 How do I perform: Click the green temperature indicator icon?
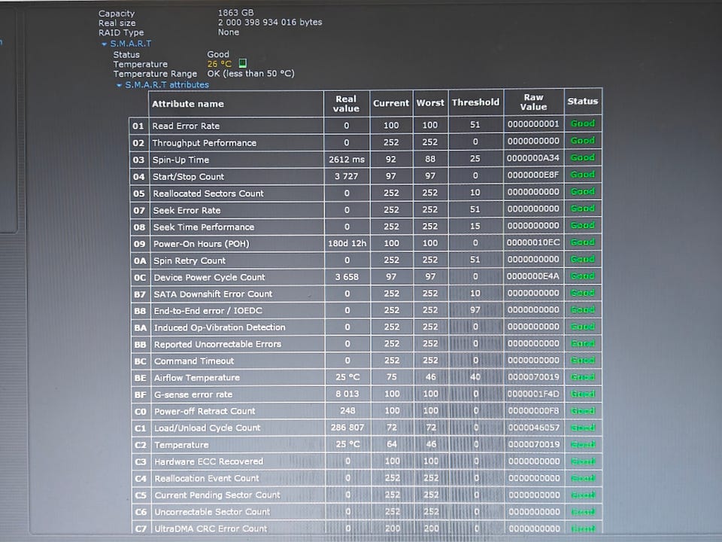pyautogui.click(x=243, y=63)
